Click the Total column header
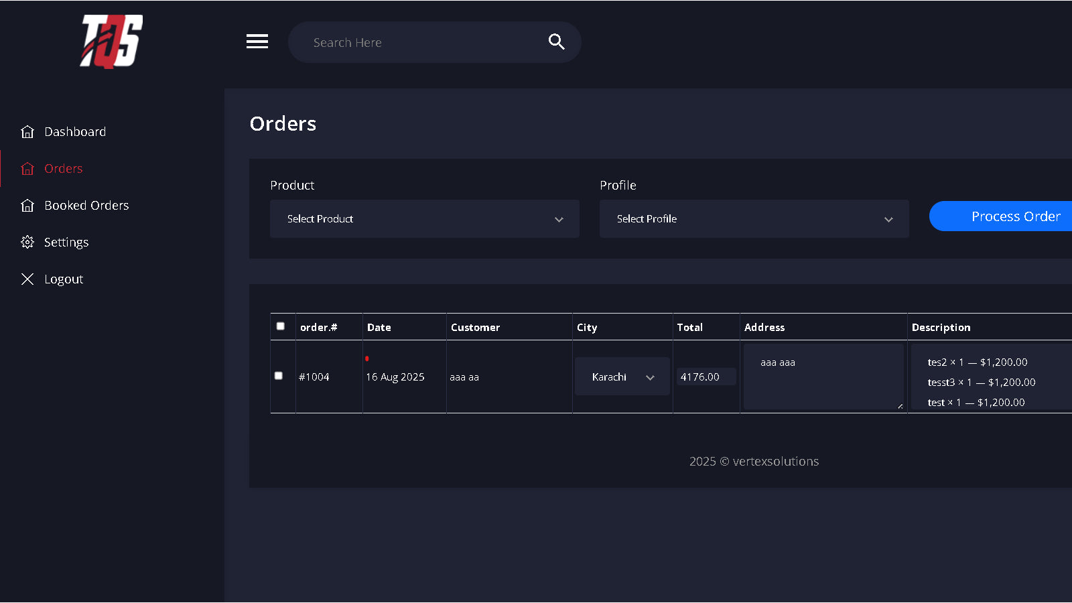The width and height of the screenshot is (1072, 603). coord(690,328)
